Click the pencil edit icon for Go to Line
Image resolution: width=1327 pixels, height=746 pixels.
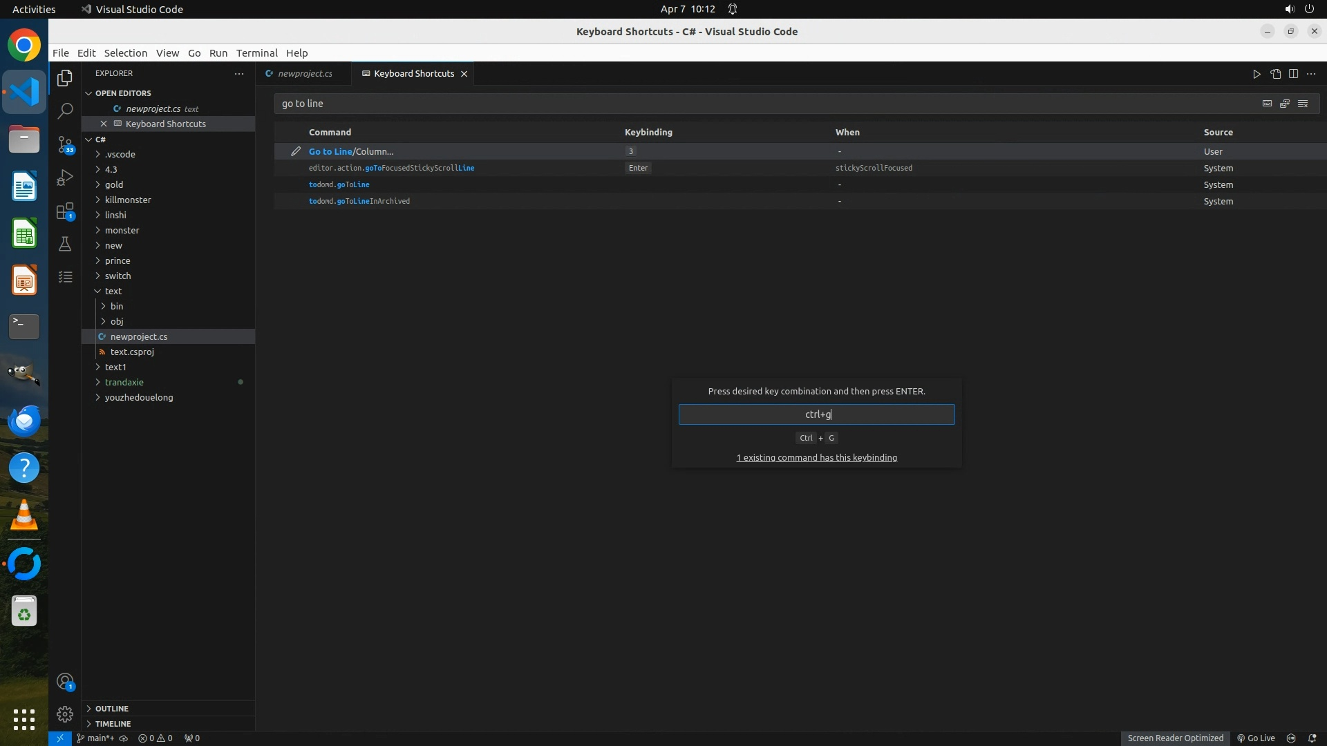pos(296,151)
